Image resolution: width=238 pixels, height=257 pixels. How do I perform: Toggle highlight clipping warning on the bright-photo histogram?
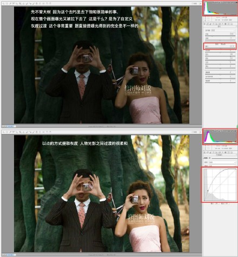237,131
